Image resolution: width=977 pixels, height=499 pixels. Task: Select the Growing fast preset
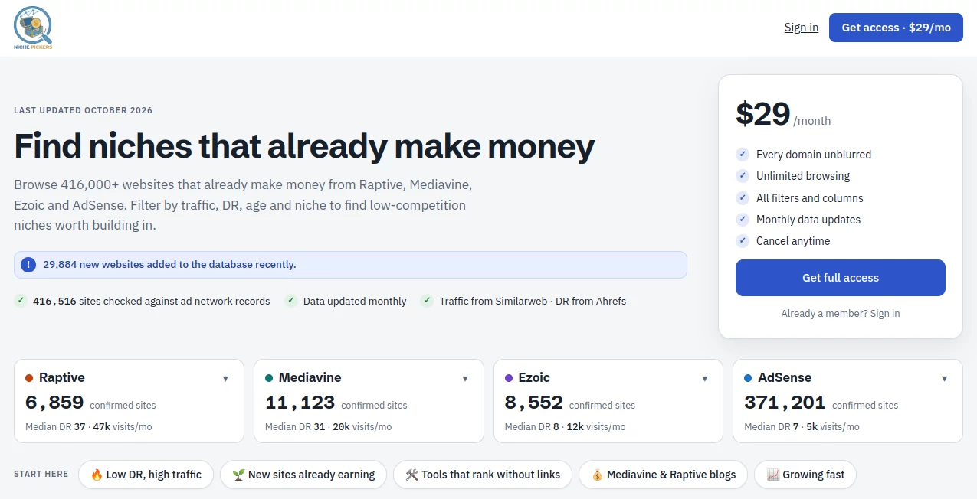point(805,475)
